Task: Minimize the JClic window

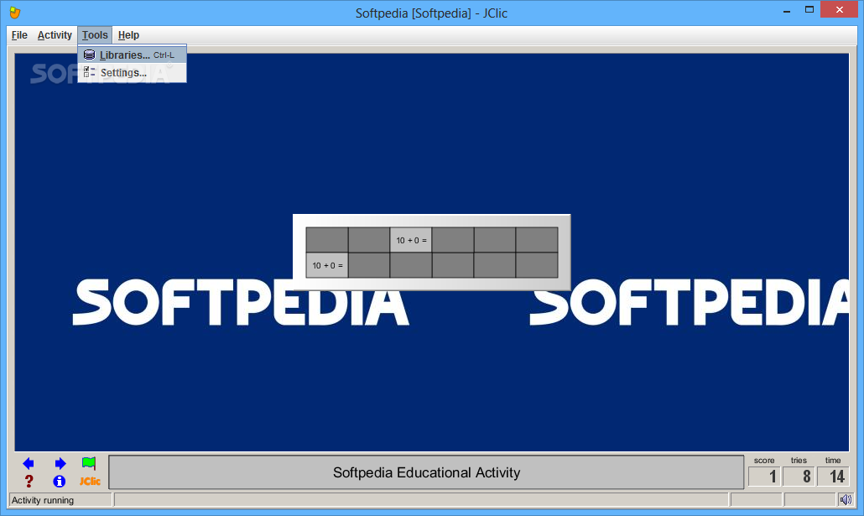Action: pyautogui.click(x=787, y=10)
